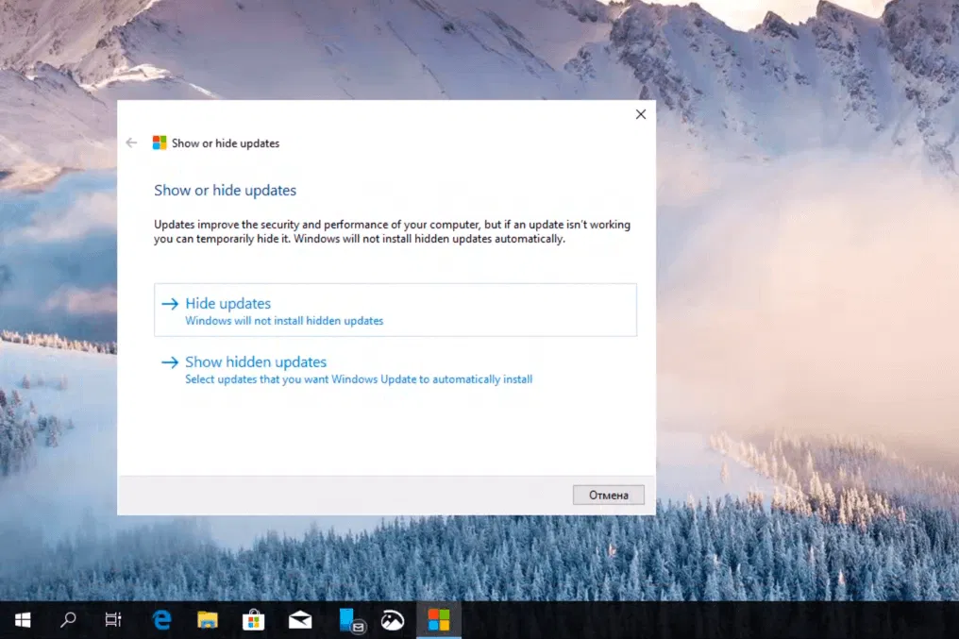Close the Show or hide updates window
Viewport: 959px width, 639px height.
pos(640,113)
